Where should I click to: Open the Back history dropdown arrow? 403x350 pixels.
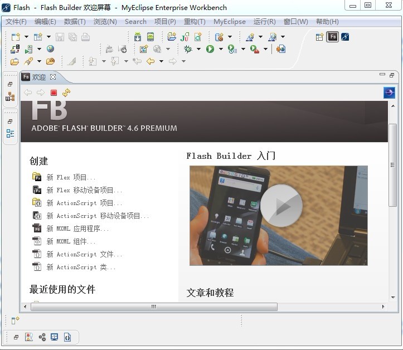point(161,61)
